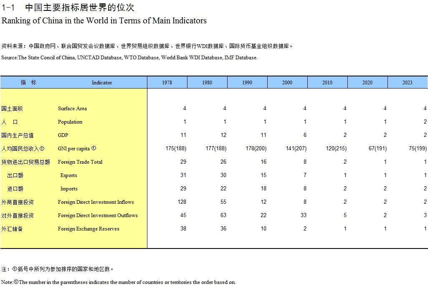Select the 2023 column header

pos(407,83)
